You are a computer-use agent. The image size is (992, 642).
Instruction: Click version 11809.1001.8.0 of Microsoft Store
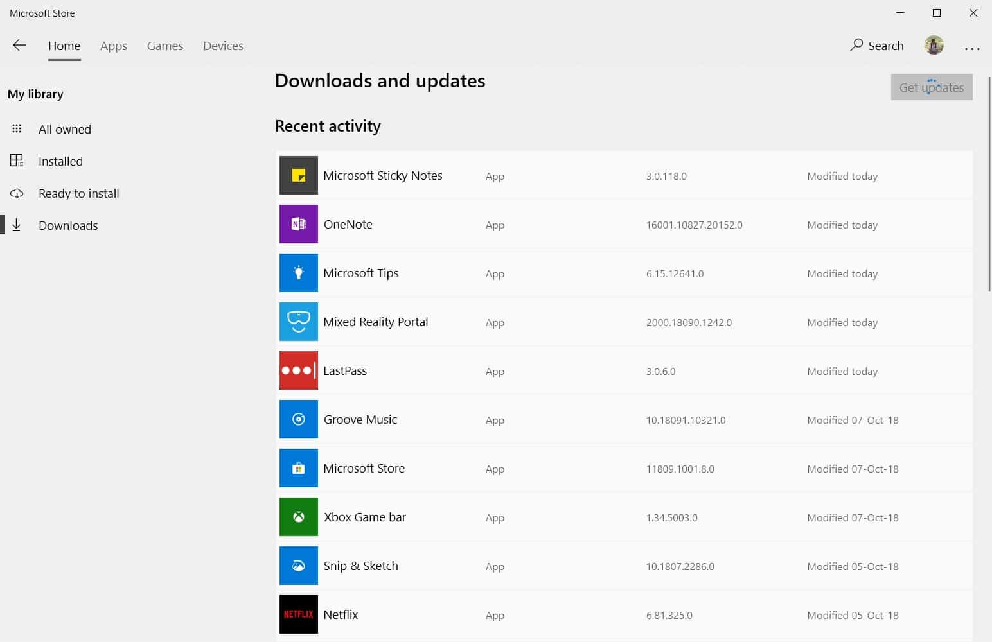click(680, 469)
